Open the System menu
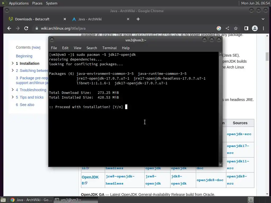Screen dimensions: 271x203 (x=52, y=3)
